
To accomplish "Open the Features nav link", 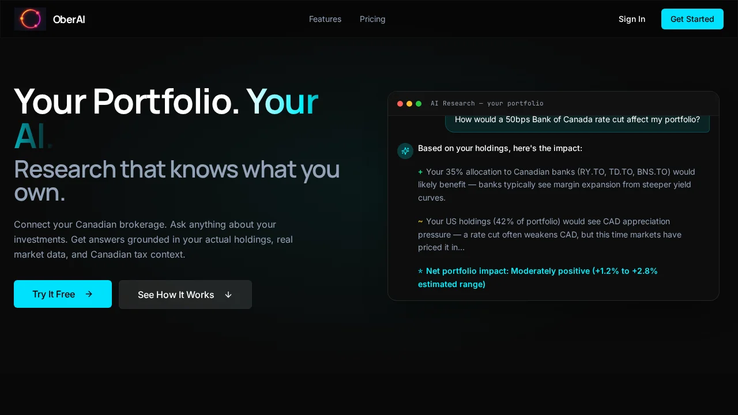I will point(325,19).
